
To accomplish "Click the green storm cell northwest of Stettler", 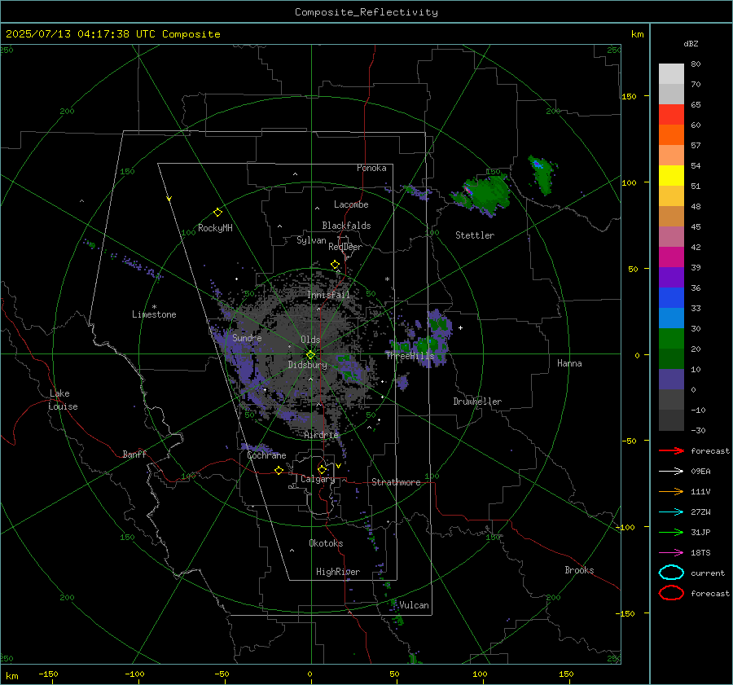I will tap(481, 195).
